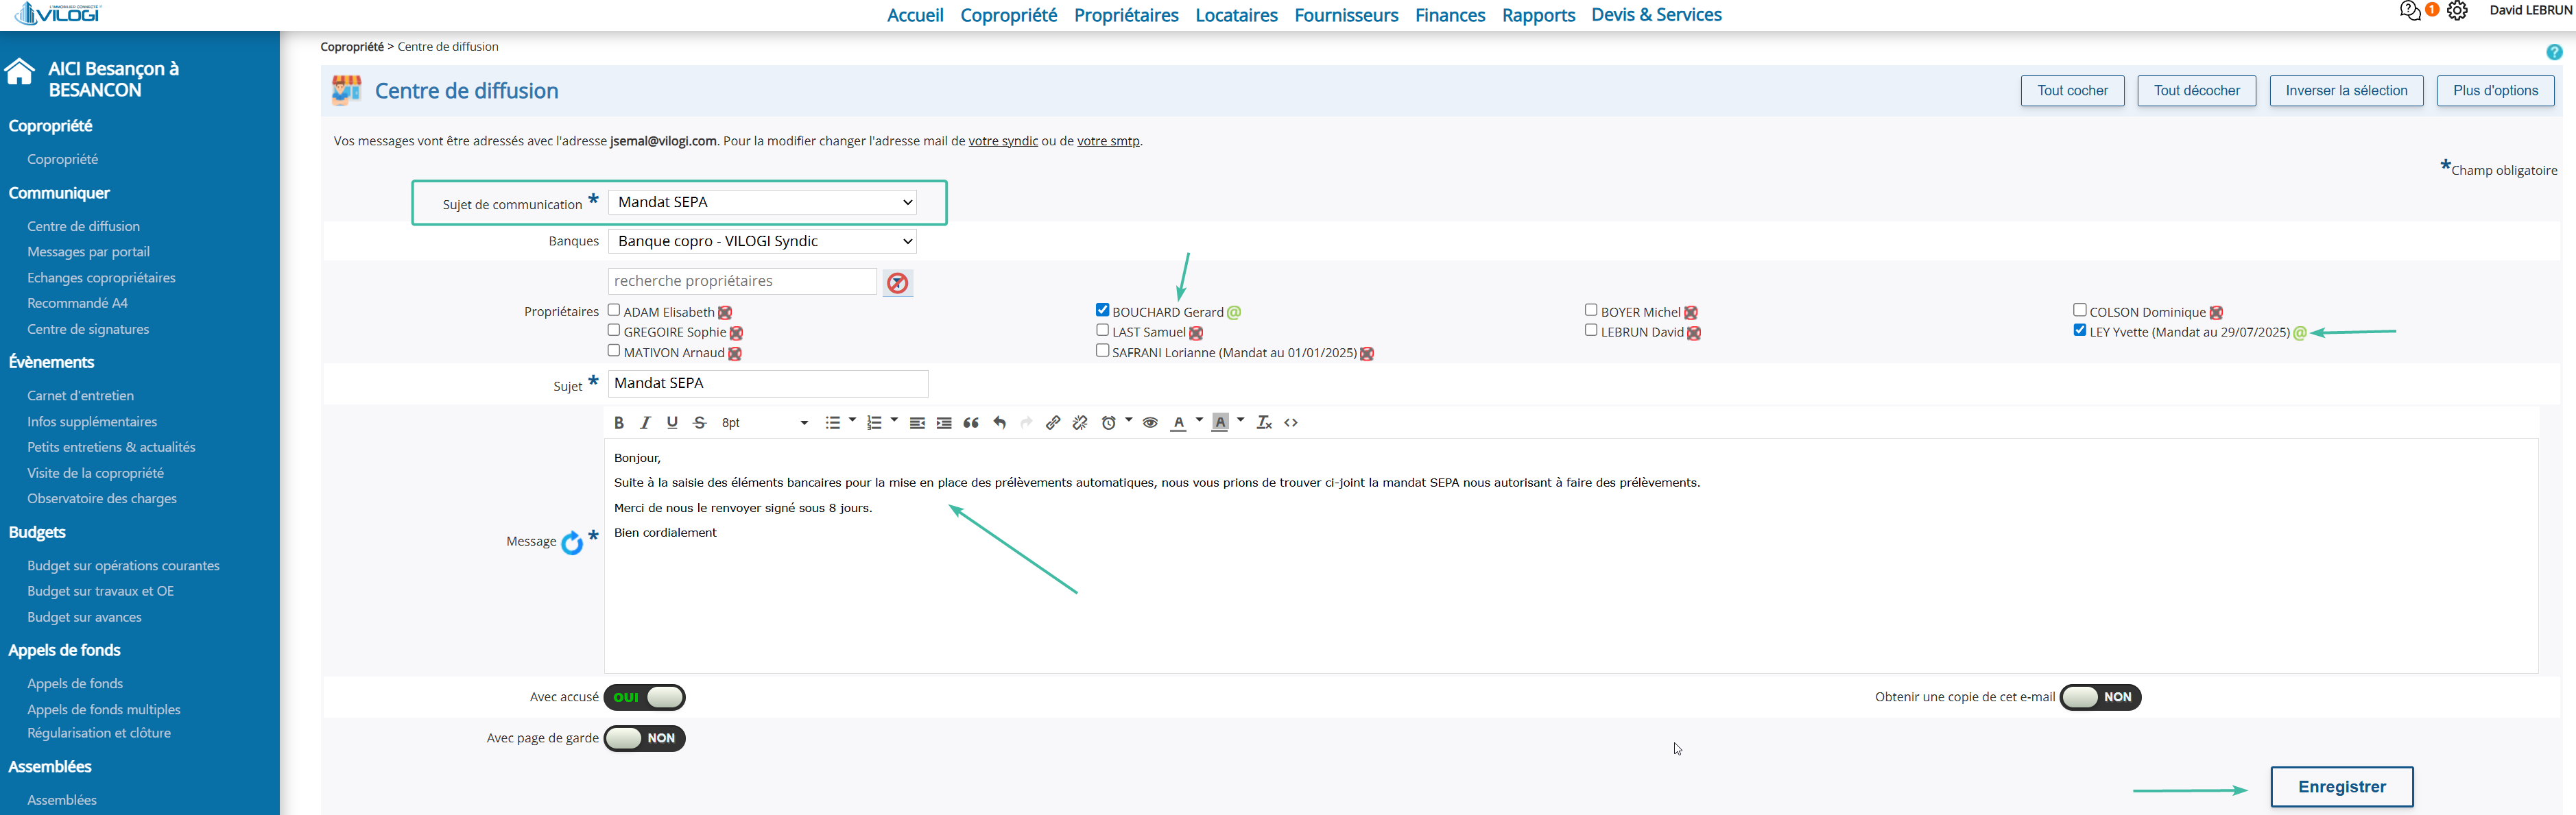Open source code view of message
The height and width of the screenshot is (815, 2576).
[1291, 423]
